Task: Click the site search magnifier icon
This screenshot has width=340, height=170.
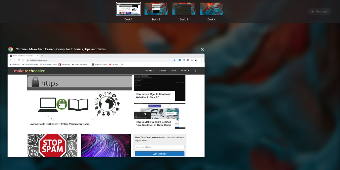Action: pos(195,71)
